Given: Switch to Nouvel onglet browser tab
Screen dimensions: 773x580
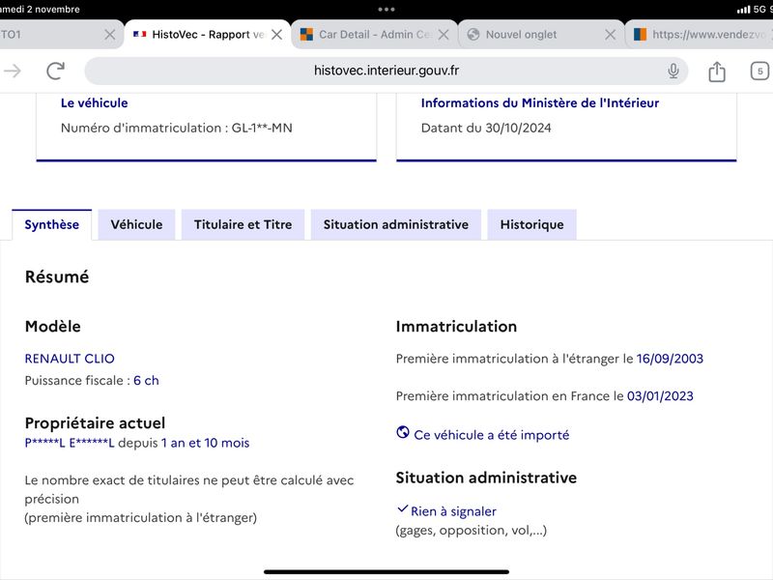Looking at the screenshot, I should tap(541, 35).
